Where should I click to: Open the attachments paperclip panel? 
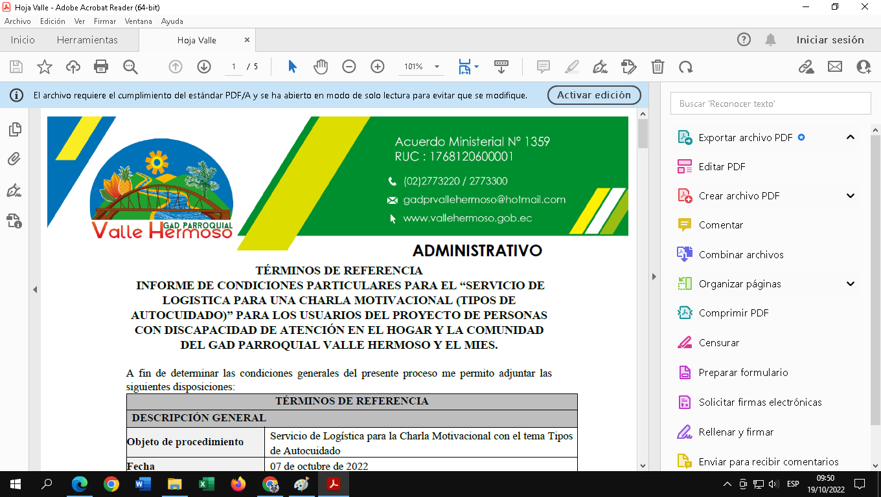[x=14, y=159]
